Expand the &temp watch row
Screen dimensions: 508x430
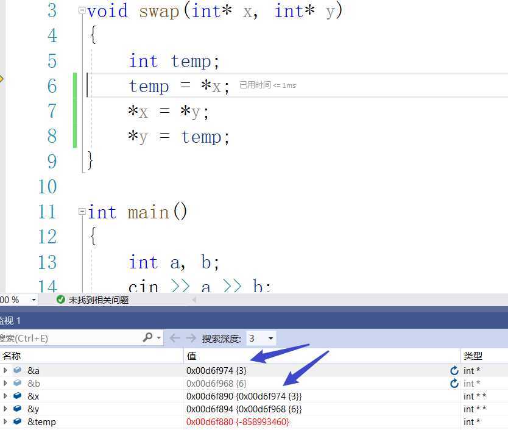(5, 421)
